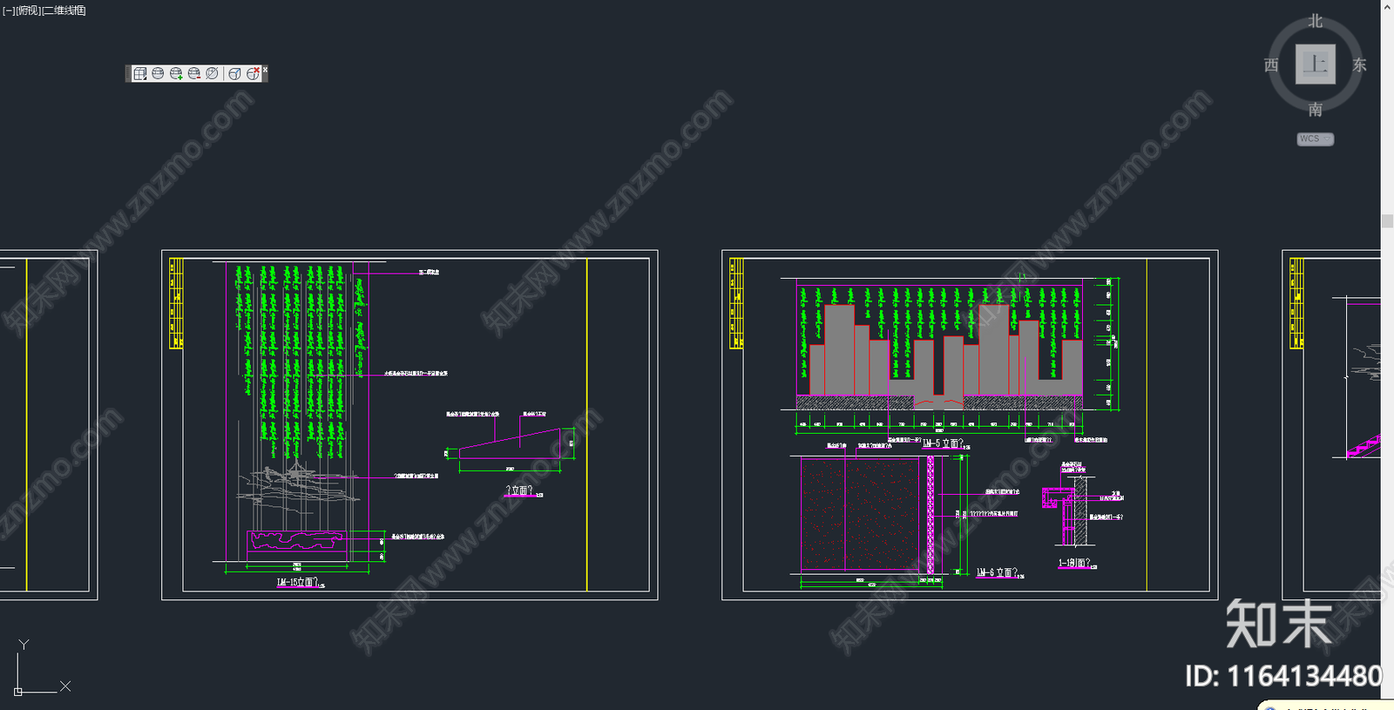1394x710 pixels.
Task: Select the IM-15立面 drawing title text
Action: pyautogui.click(x=296, y=583)
